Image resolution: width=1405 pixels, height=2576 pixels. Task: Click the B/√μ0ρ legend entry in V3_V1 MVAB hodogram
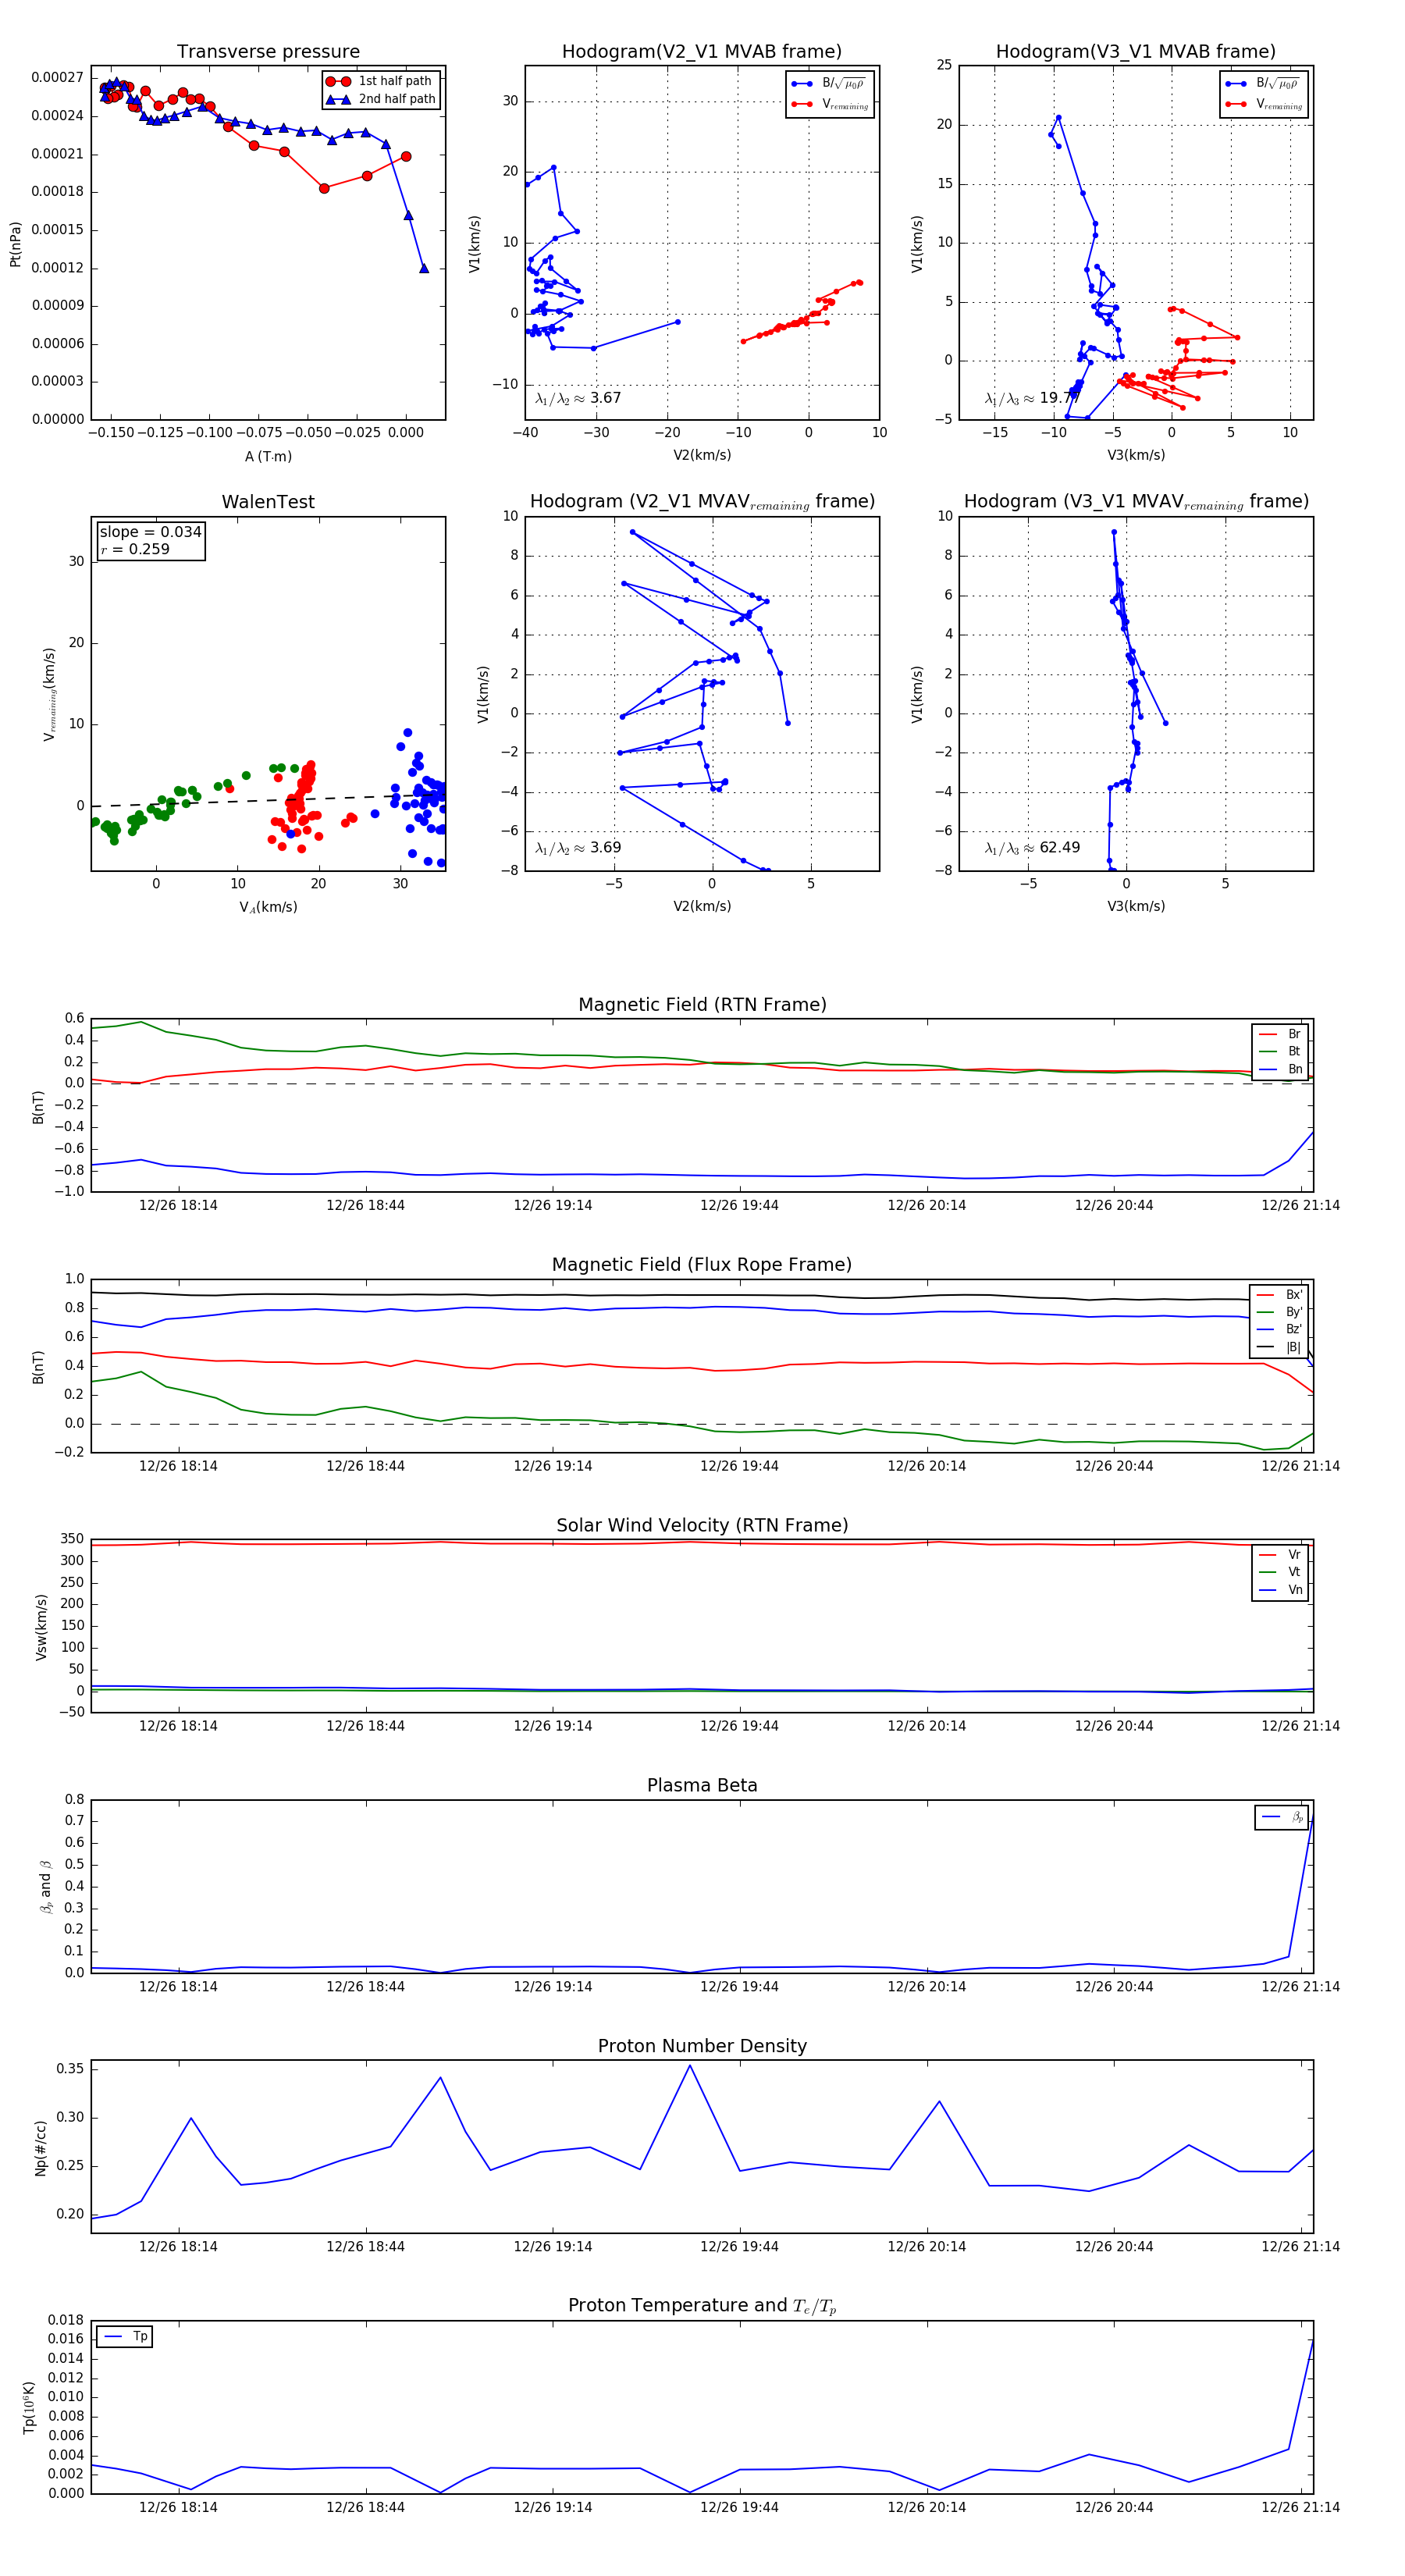pos(1263,84)
